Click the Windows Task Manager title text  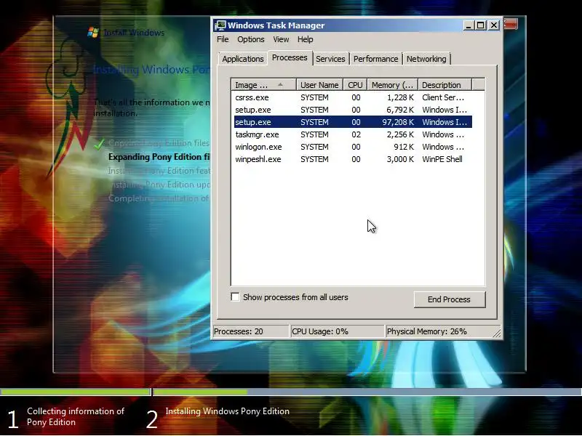click(x=276, y=25)
